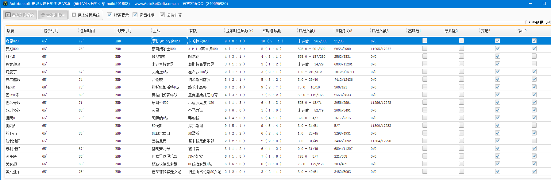Toggle the 完场? checkbox in 欧洲预选 row

pyautogui.click(x=498, y=110)
